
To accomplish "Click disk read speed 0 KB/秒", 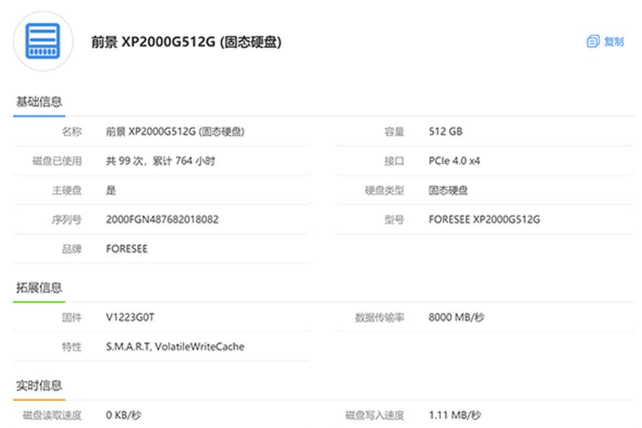I will pyautogui.click(x=124, y=415).
